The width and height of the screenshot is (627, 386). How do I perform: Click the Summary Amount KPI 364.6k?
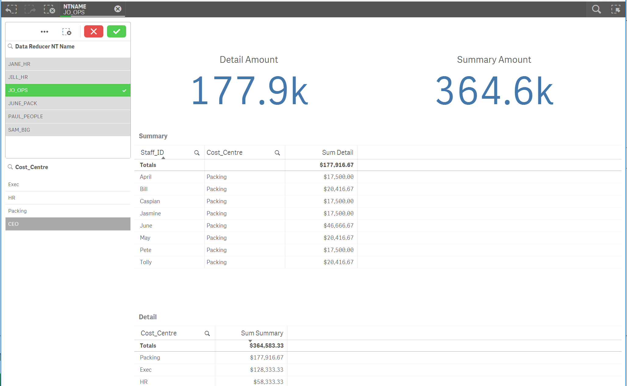tap(494, 91)
